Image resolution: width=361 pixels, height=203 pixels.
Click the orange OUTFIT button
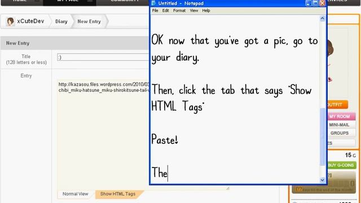337,105
